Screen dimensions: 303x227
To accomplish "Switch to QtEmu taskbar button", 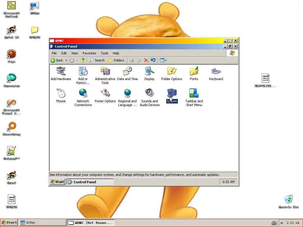I will coord(43,223).
